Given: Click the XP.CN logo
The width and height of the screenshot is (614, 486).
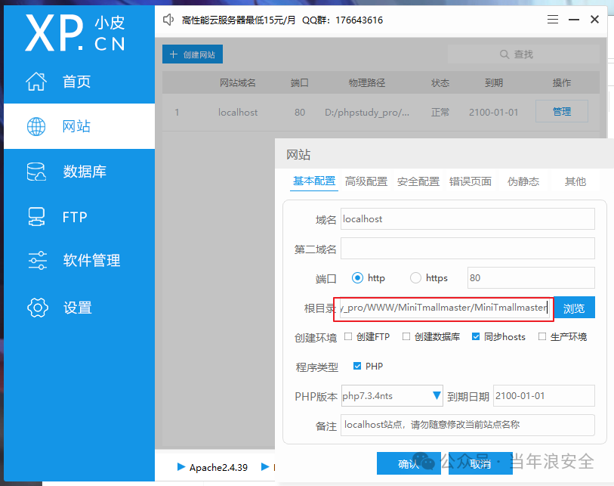Looking at the screenshot, I should [76, 33].
